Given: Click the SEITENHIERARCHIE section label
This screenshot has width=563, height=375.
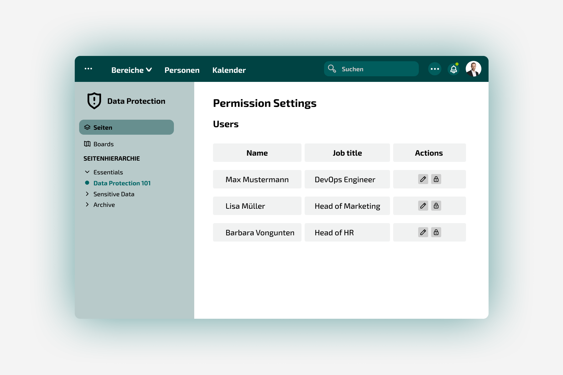Looking at the screenshot, I should 112,158.
